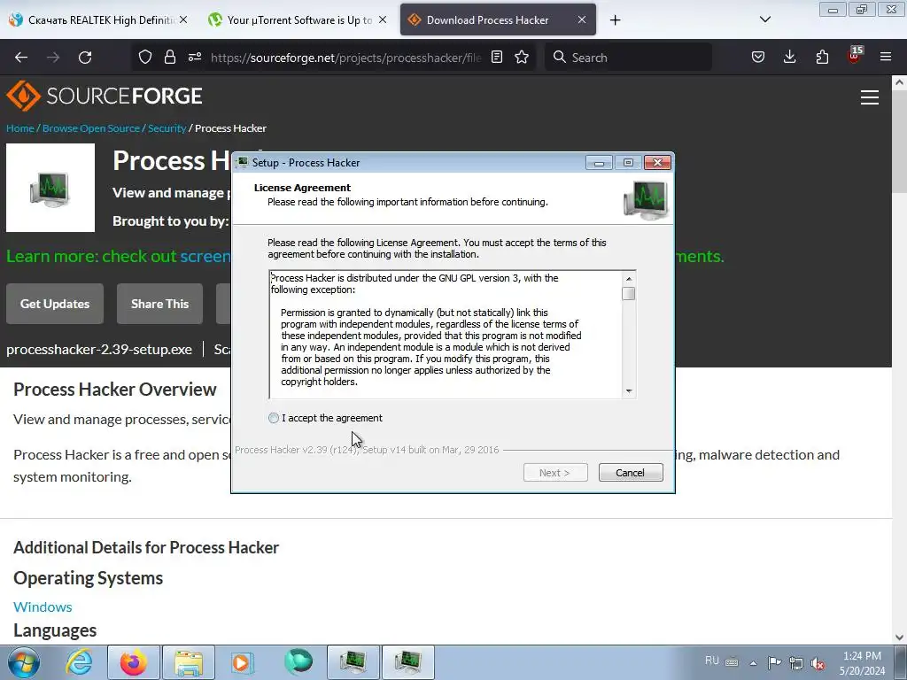Launch Internet Explorer from the taskbar

pyautogui.click(x=79, y=662)
